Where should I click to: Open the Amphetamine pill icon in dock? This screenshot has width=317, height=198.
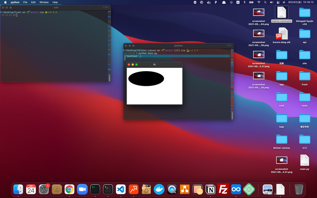198,190
